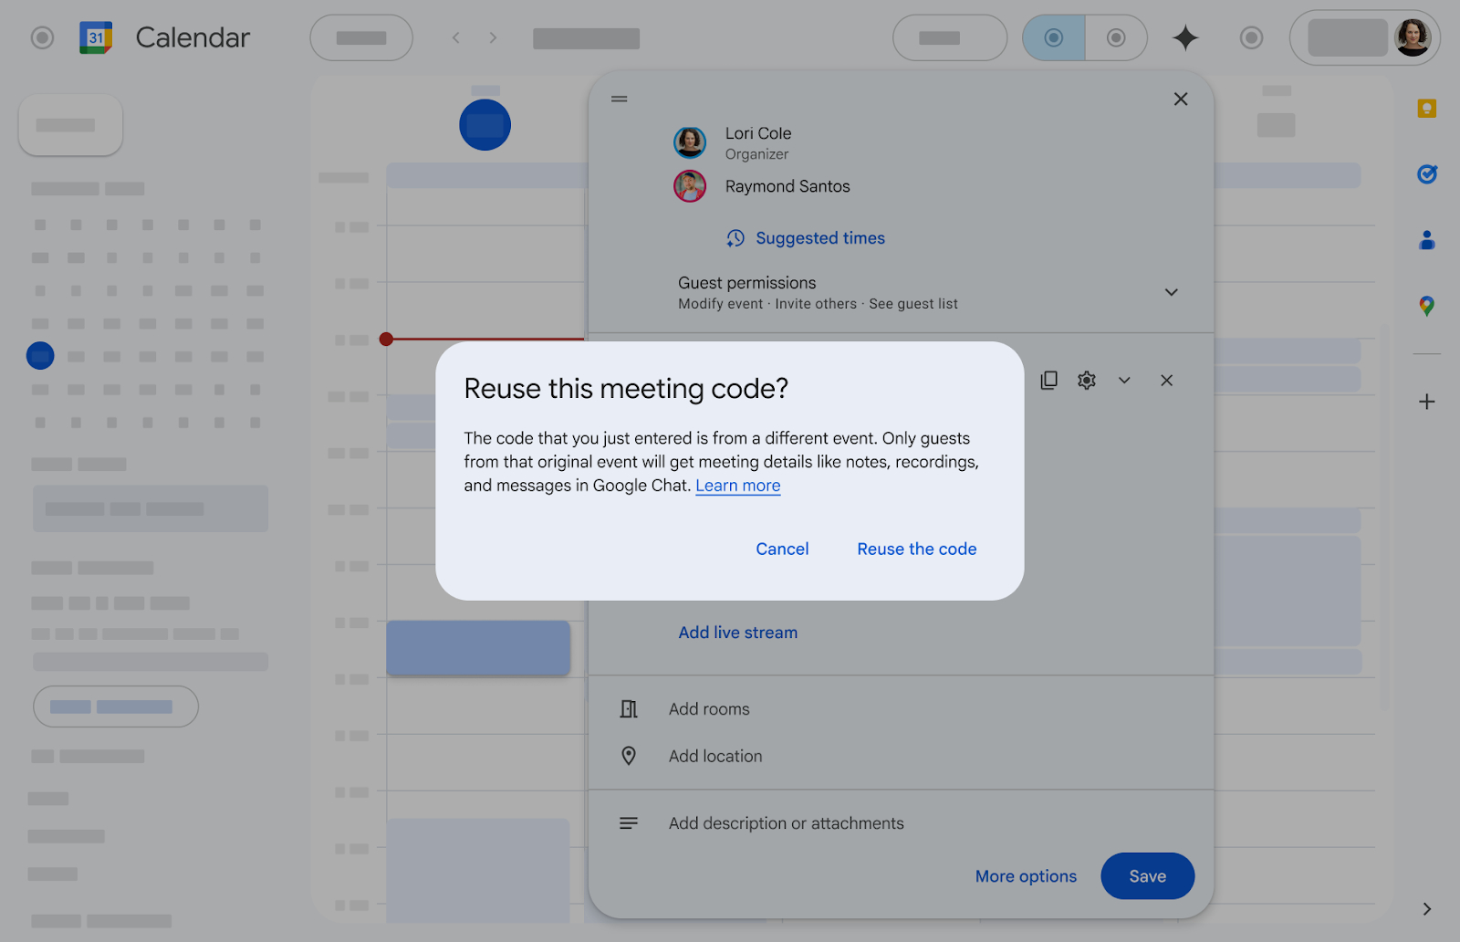The width and height of the screenshot is (1460, 942).
Task: Click Add description or attachments field
Action: click(786, 823)
